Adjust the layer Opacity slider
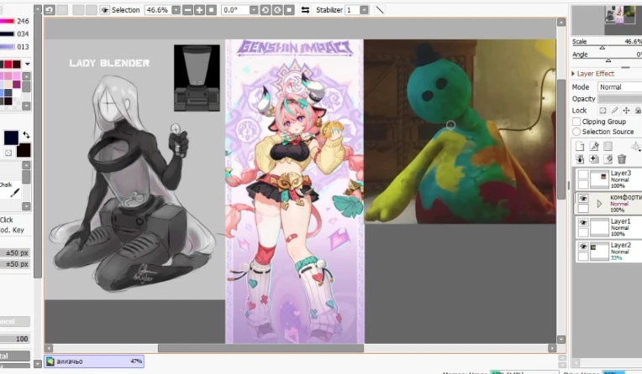642x374 pixels. tap(620, 99)
